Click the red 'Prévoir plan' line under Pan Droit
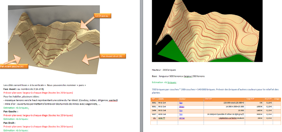 pyautogui.click(x=38, y=127)
